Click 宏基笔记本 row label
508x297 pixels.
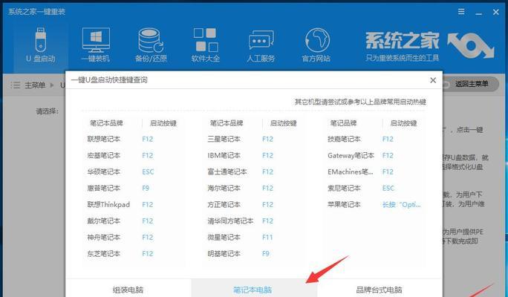click(104, 155)
